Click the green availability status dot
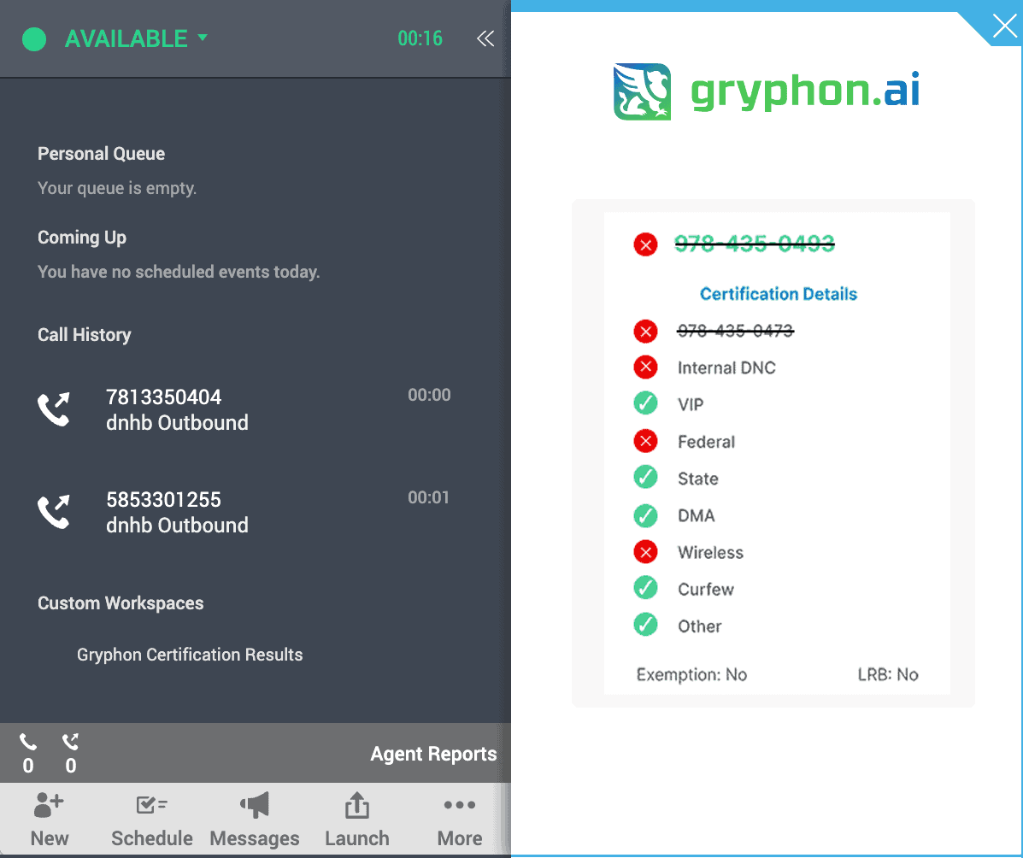This screenshot has width=1023, height=858. [x=34, y=39]
